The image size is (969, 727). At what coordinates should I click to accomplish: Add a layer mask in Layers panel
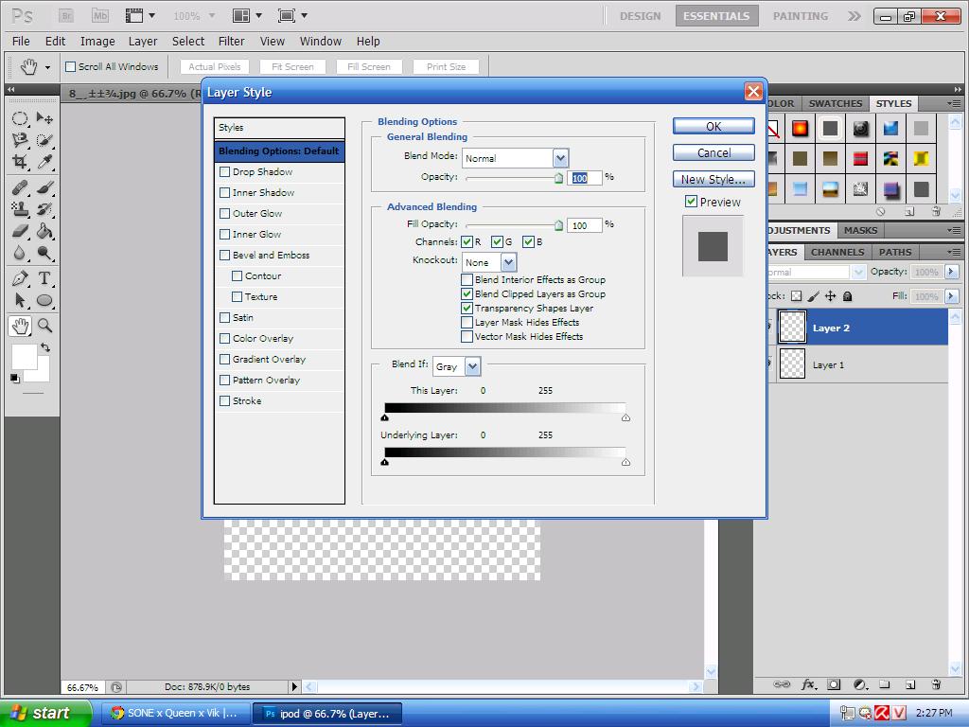pyautogui.click(x=835, y=684)
